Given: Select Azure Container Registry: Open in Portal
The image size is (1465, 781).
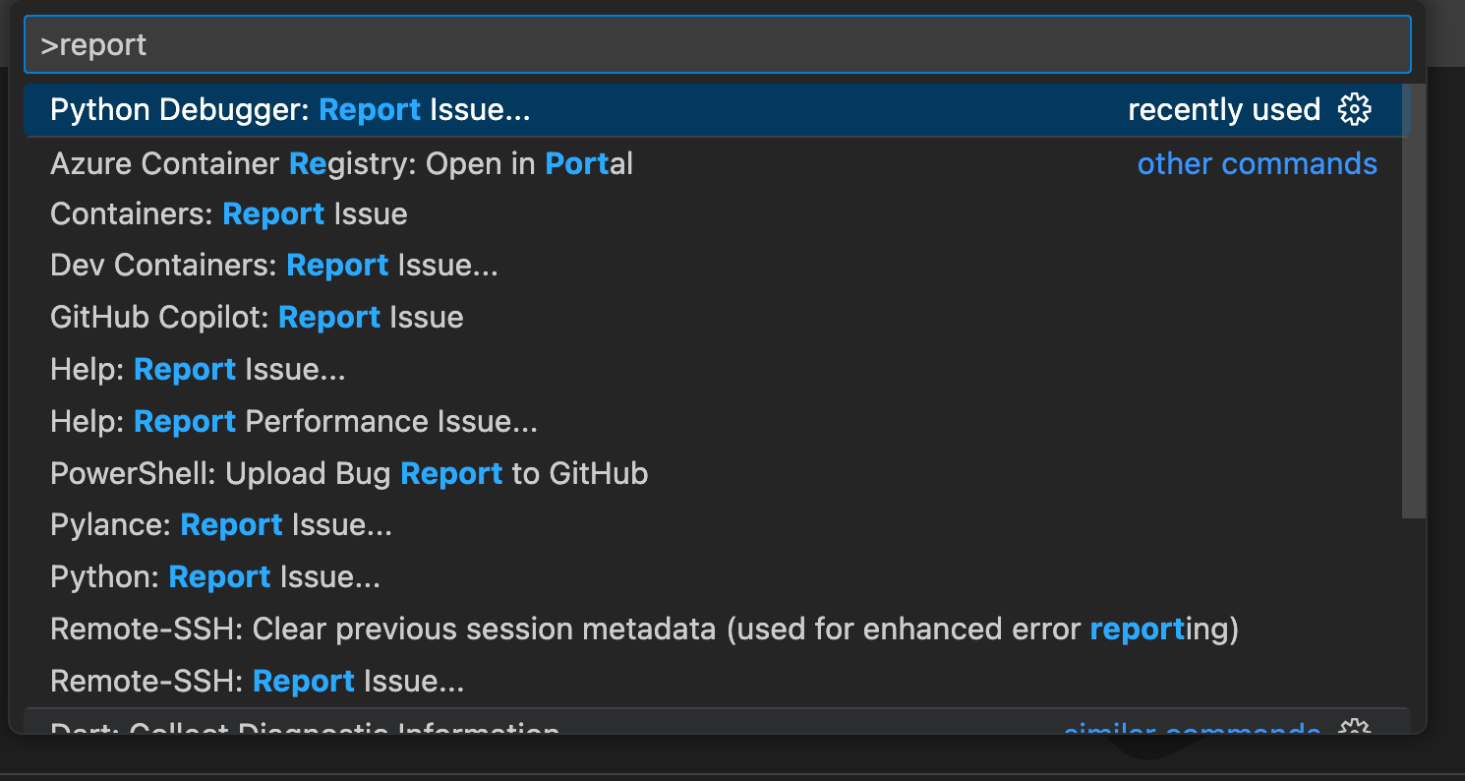Looking at the screenshot, I should click(x=341, y=163).
